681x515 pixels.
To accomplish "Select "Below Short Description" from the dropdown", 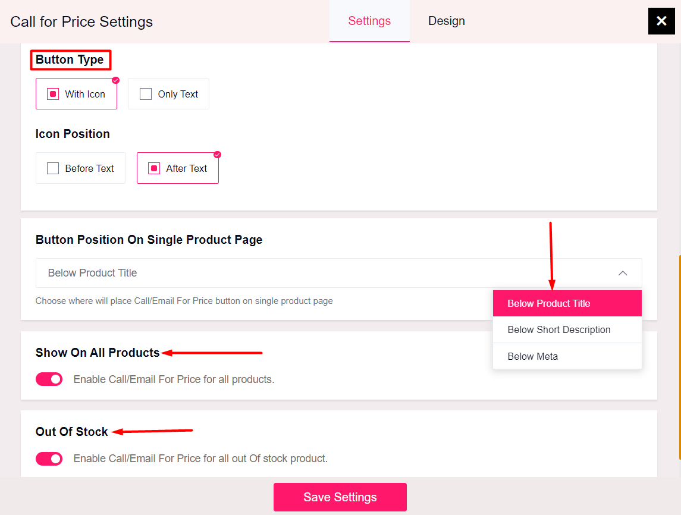I will 559,329.
